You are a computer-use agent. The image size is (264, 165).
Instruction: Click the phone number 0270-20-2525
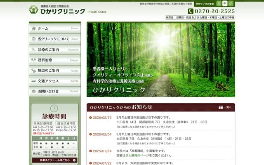pos(214,11)
